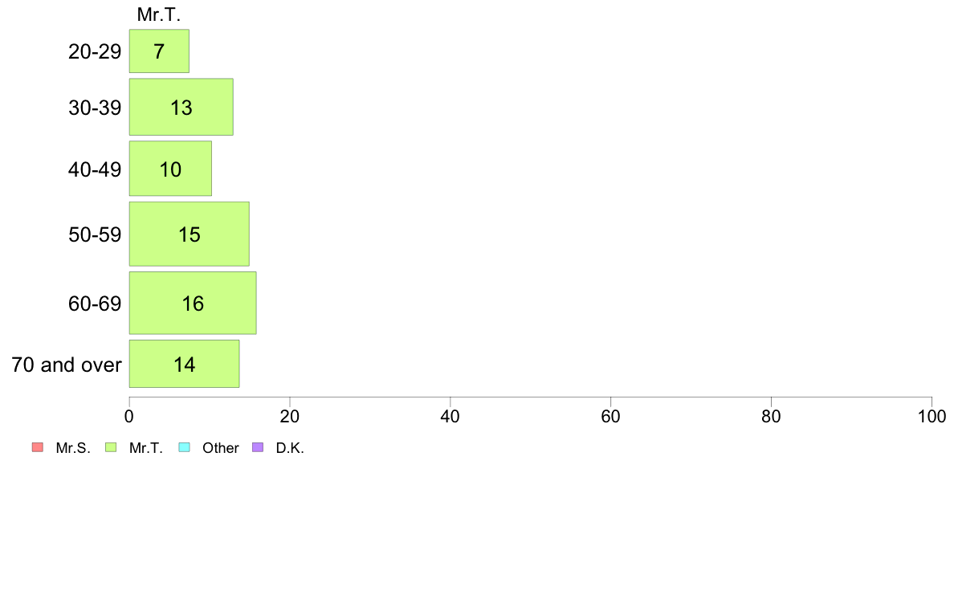Click the 70 and over axis label
954x591 pixels.
click(67, 365)
